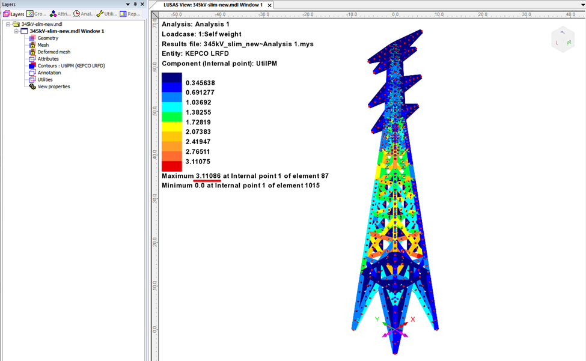Select the Deformed mesh layer icon

[x=32, y=52]
